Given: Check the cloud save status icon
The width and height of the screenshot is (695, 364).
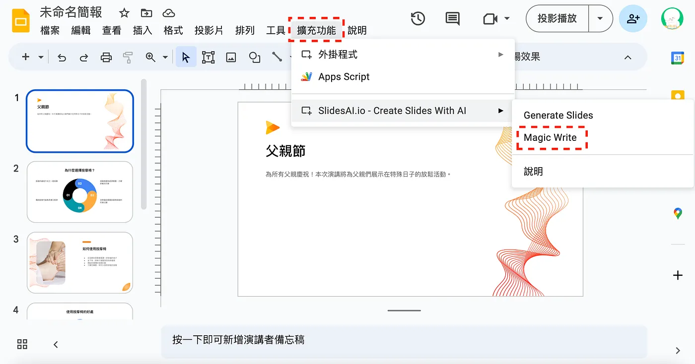Looking at the screenshot, I should (x=169, y=13).
